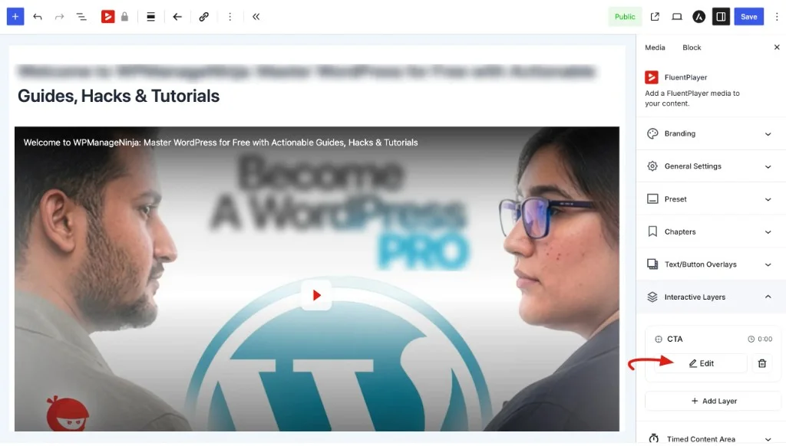The height and width of the screenshot is (446, 786).
Task: Undo the last change
Action: point(38,17)
